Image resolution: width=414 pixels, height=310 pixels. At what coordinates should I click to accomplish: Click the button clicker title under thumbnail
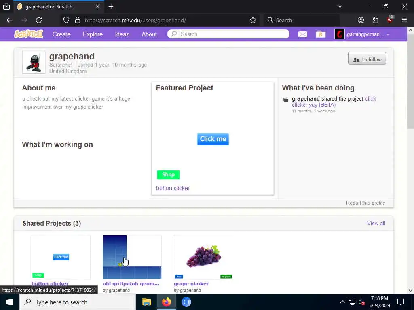pyautogui.click(x=50, y=284)
